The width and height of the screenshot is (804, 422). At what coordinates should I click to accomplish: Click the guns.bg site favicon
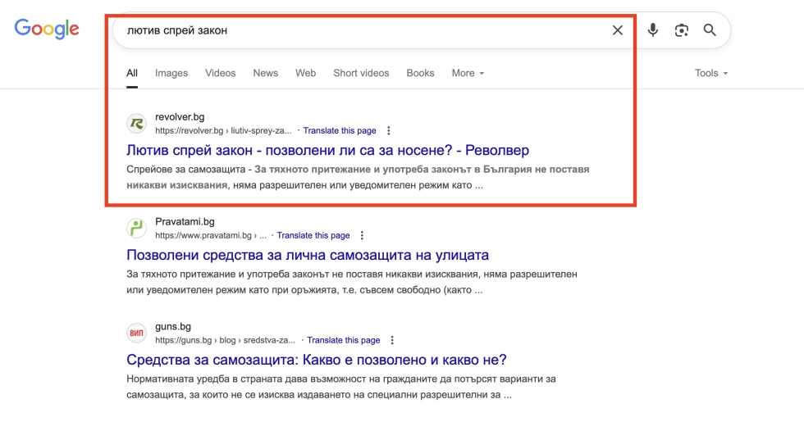tap(136, 333)
